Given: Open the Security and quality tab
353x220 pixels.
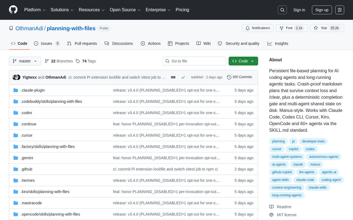Looking at the screenshot, I should [239, 43].
